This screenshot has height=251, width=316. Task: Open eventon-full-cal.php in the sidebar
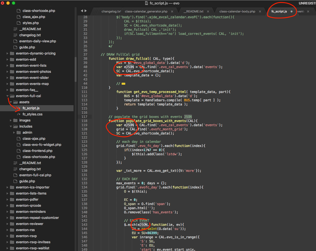pyautogui.click(x=35, y=175)
